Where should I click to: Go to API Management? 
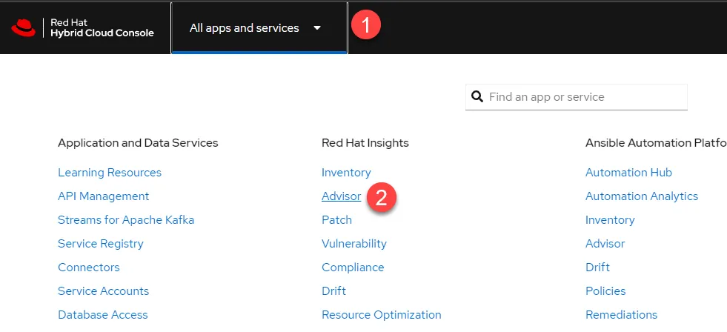(x=104, y=196)
